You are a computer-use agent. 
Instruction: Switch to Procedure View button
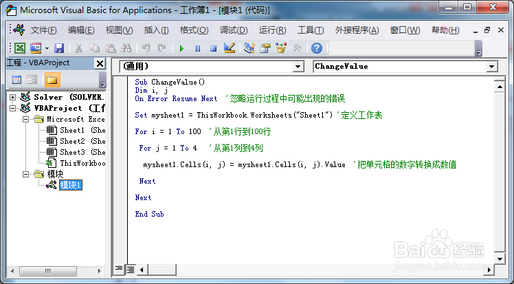(119, 270)
